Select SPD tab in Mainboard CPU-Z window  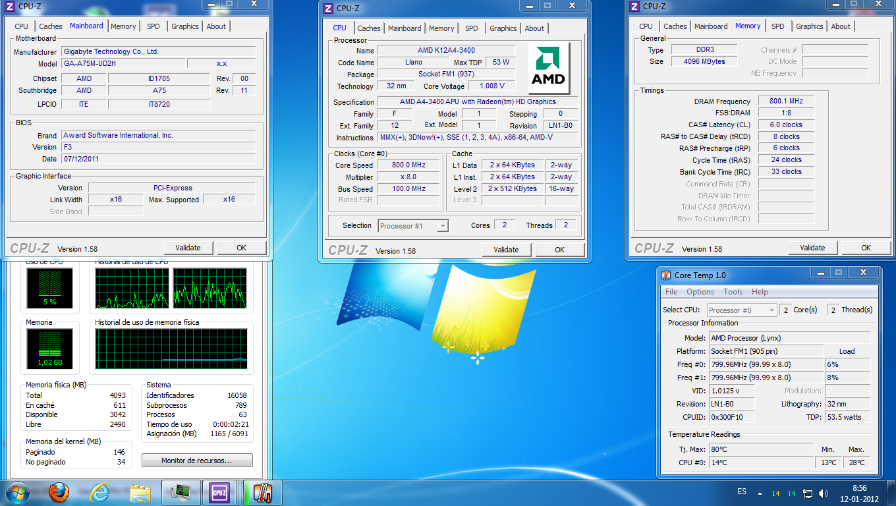point(154,26)
